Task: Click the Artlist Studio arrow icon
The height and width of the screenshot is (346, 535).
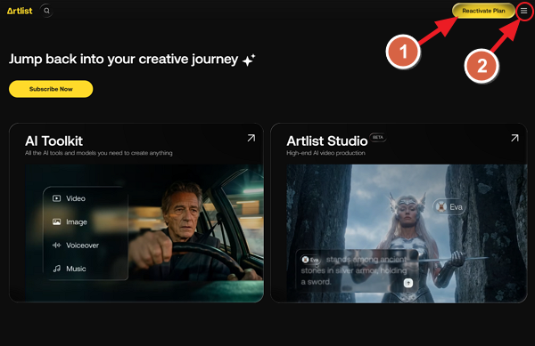Action: coord(514,138)
